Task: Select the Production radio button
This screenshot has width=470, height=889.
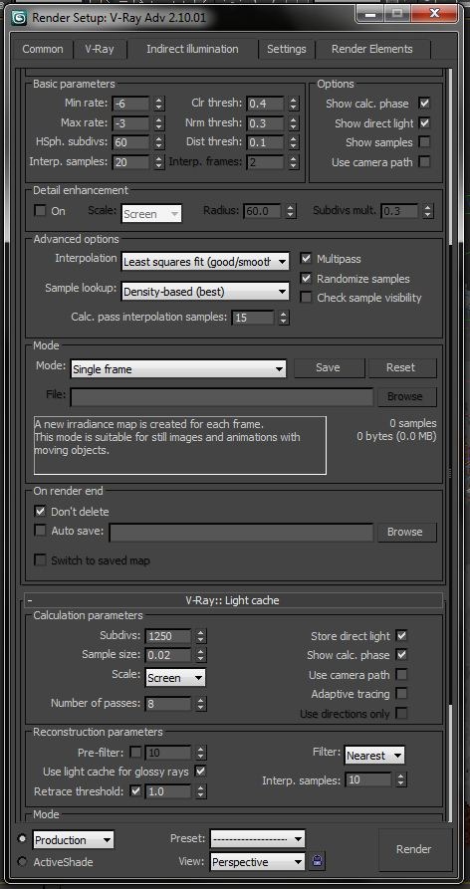Action: click(x=22, y=838)
